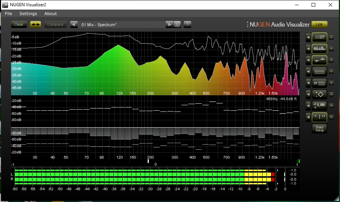Image resolution: width=340 pixels, height=202 pixels.
Task: Select the -1 | +1 correlation meter icon
Action: tap(319, 117)
